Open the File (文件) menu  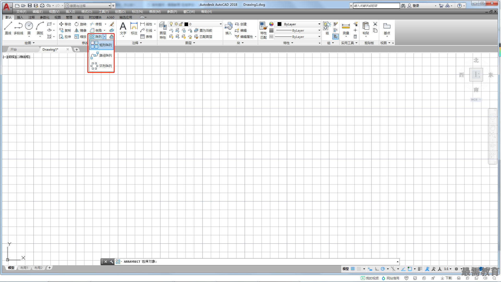click(x=21, y=11)
